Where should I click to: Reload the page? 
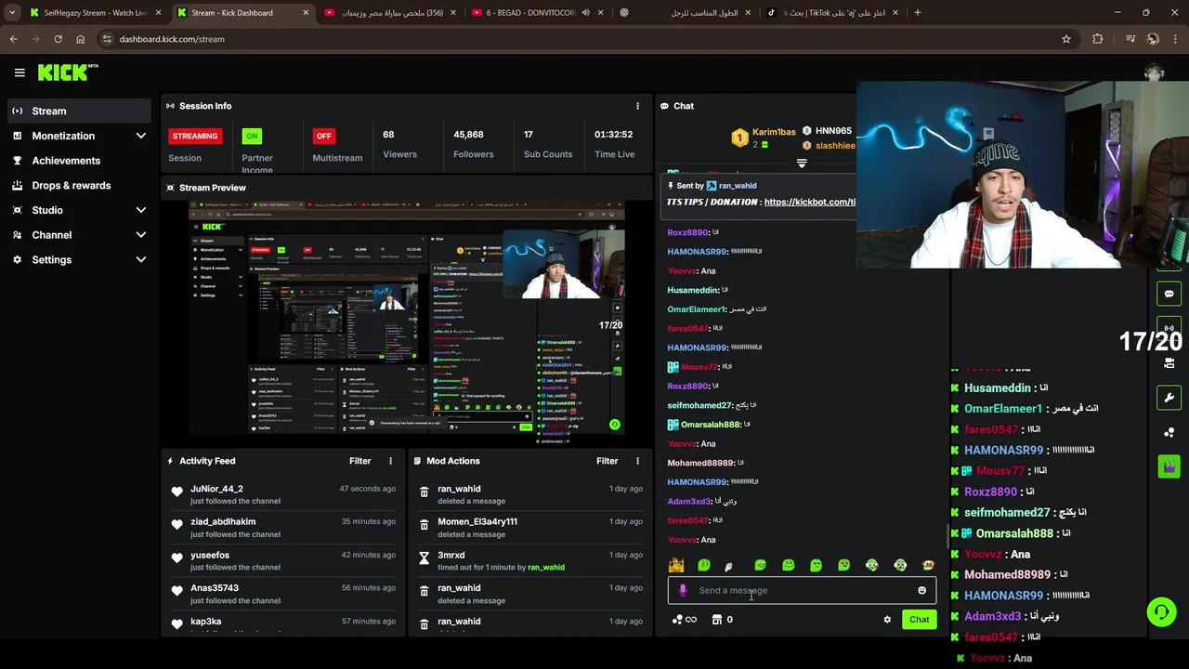(x=58, y=39)
